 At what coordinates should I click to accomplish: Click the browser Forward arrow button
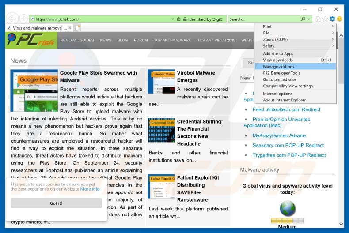click(23, 19)
